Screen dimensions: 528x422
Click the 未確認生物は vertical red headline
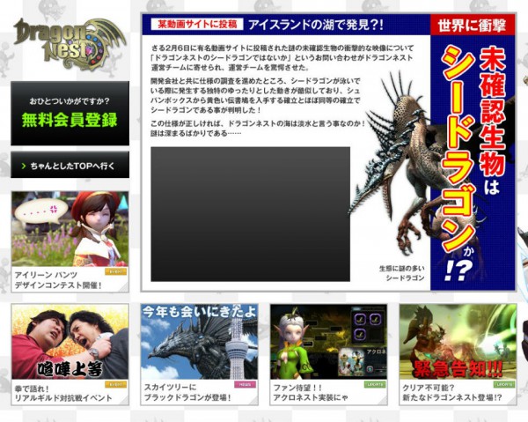492,120
